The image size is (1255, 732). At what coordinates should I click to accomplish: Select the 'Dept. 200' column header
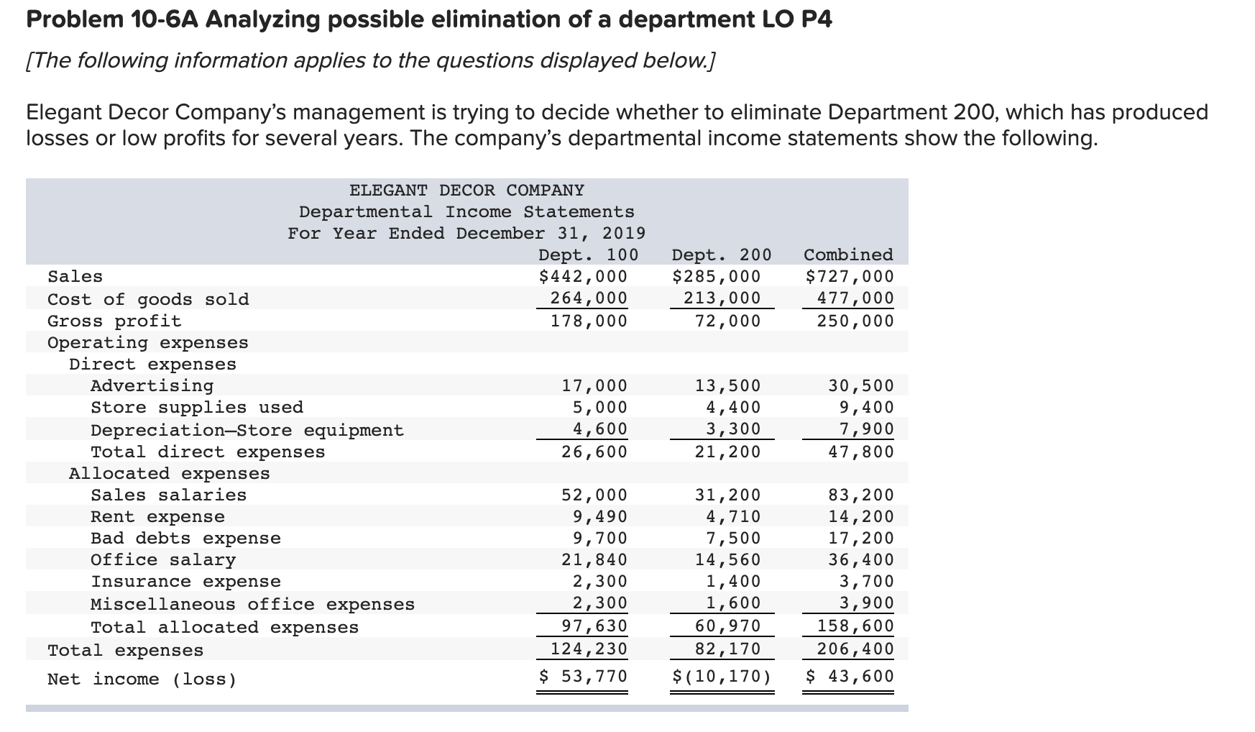[x=721, y=255]
